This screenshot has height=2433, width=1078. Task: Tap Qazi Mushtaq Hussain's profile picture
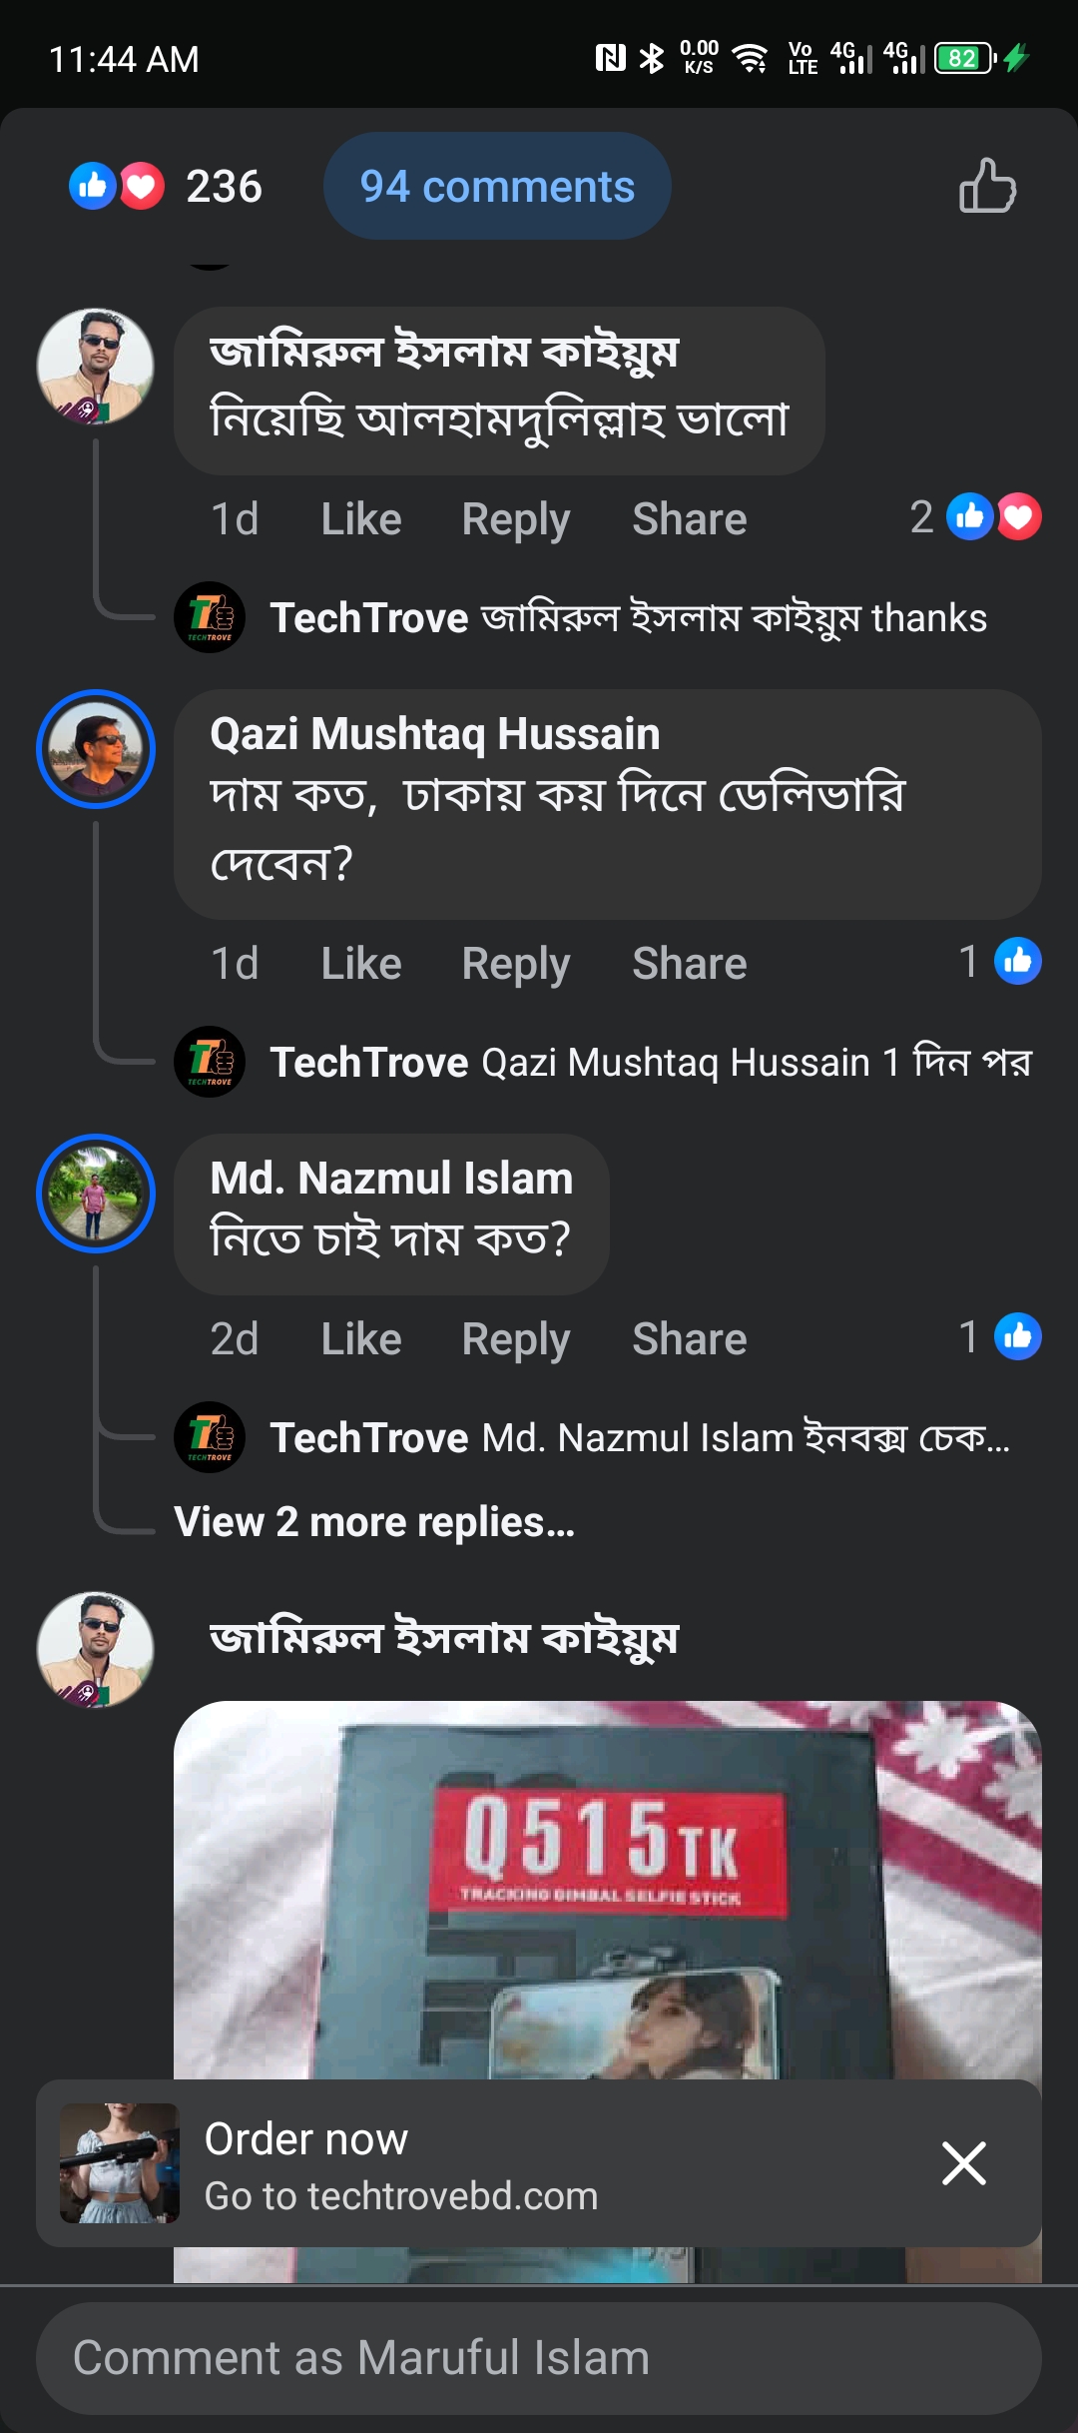click(x=96, y=749)
